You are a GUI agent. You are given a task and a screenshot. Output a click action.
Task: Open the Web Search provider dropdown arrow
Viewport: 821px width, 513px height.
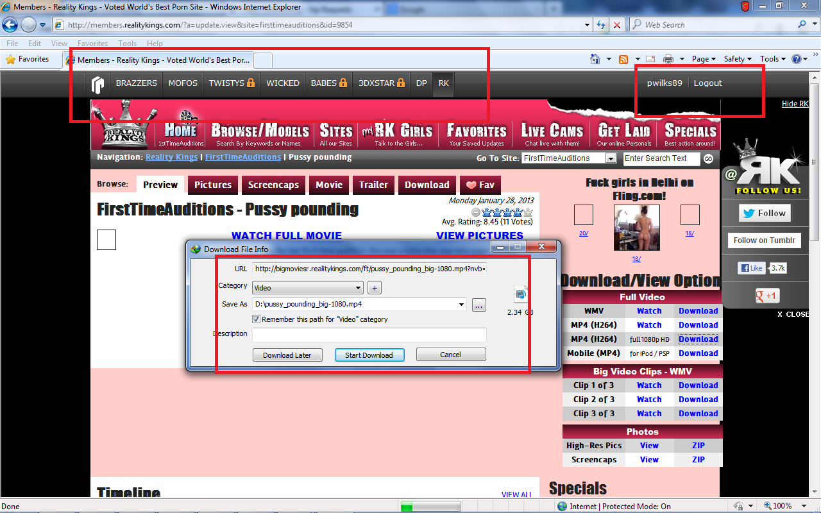point(813,25)
